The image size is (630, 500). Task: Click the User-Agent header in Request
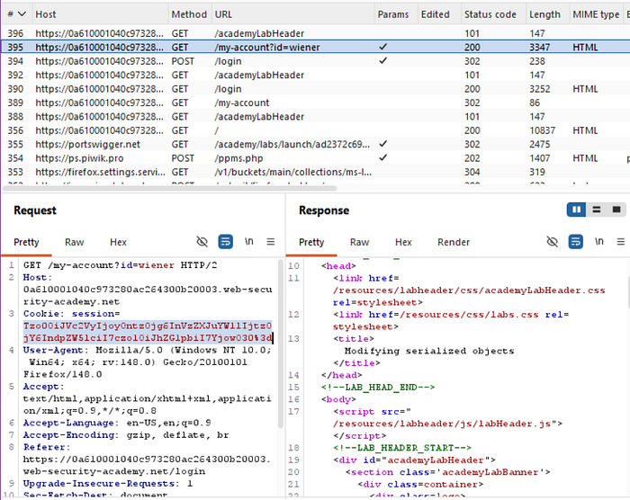click(x=147, y=362)
